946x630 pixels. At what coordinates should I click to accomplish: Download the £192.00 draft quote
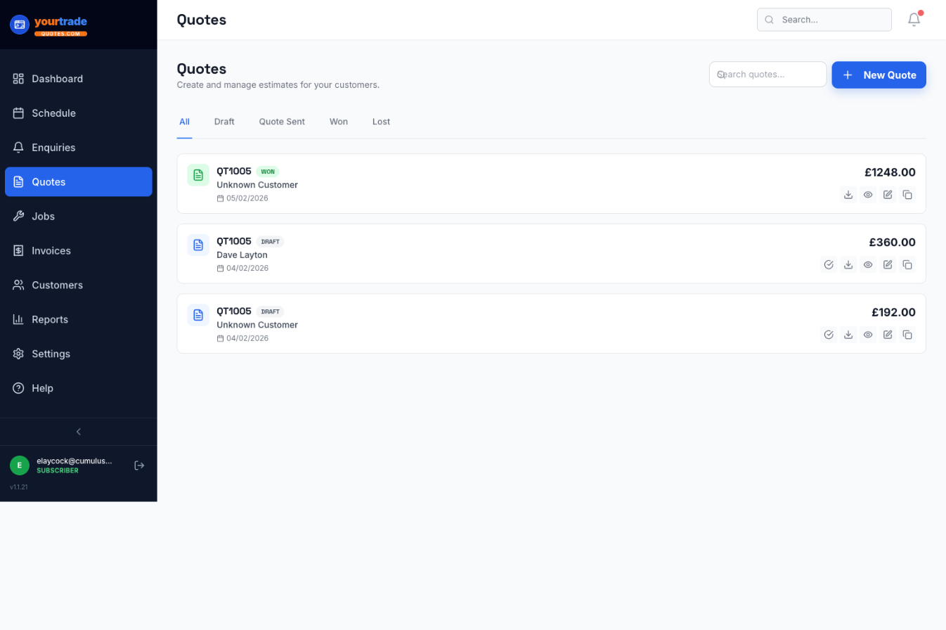pyautogui.click(x=848, y=335)
